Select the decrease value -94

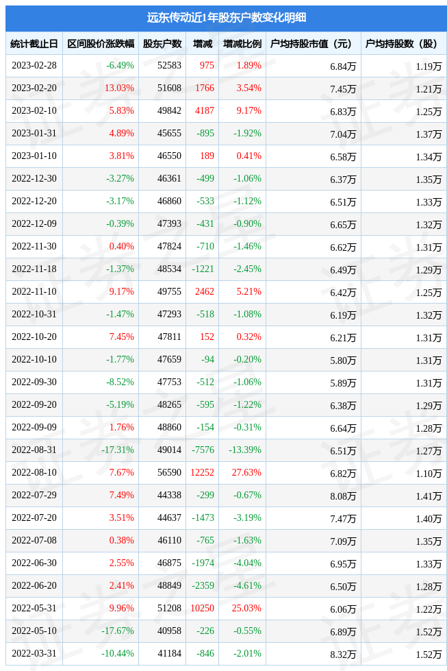tap(208, 361)
